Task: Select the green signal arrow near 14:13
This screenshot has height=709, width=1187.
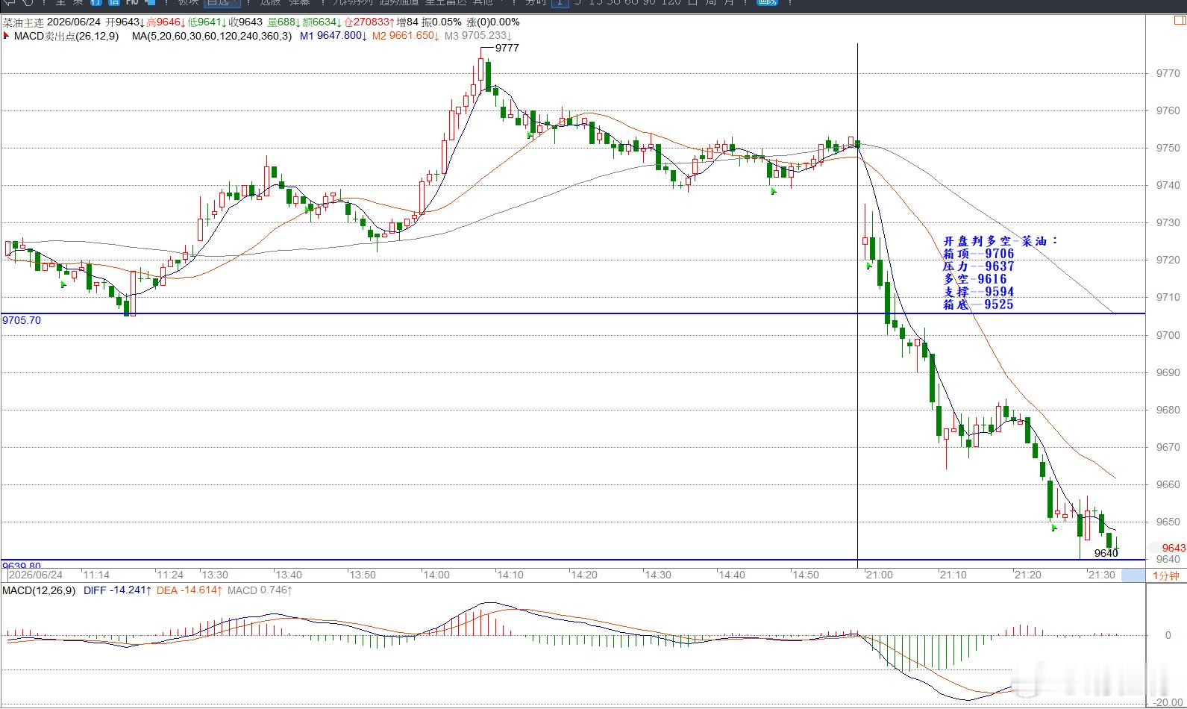Action: coord(530,134)
